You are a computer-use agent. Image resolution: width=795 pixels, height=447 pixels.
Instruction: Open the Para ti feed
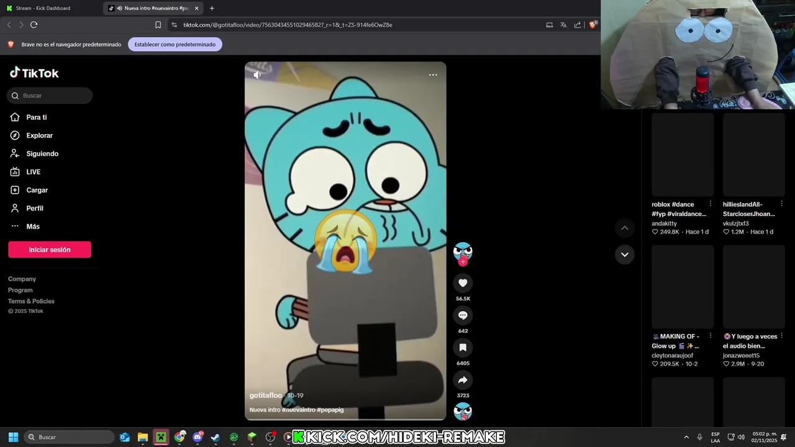[29, 117]
